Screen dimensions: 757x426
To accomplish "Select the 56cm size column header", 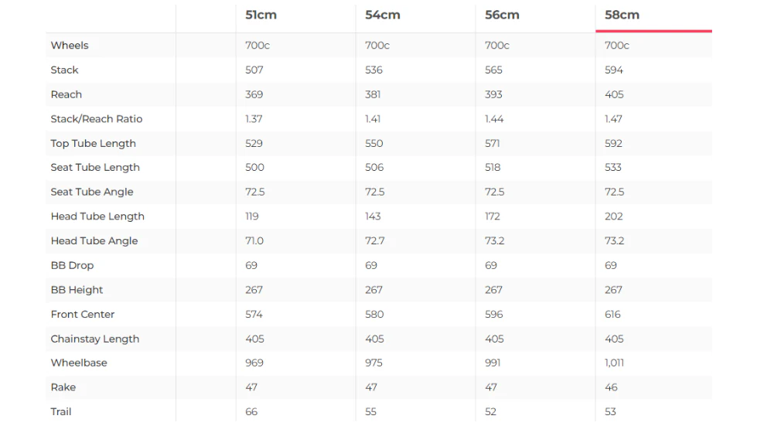I will pyautogui.click(x=502, y=15).
